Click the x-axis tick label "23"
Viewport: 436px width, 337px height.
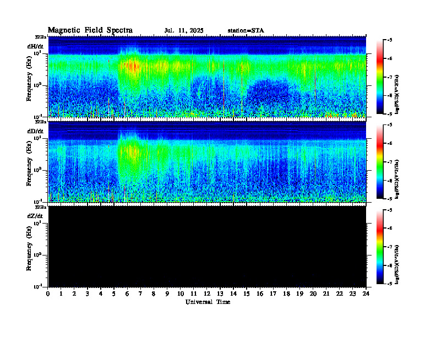352,293
